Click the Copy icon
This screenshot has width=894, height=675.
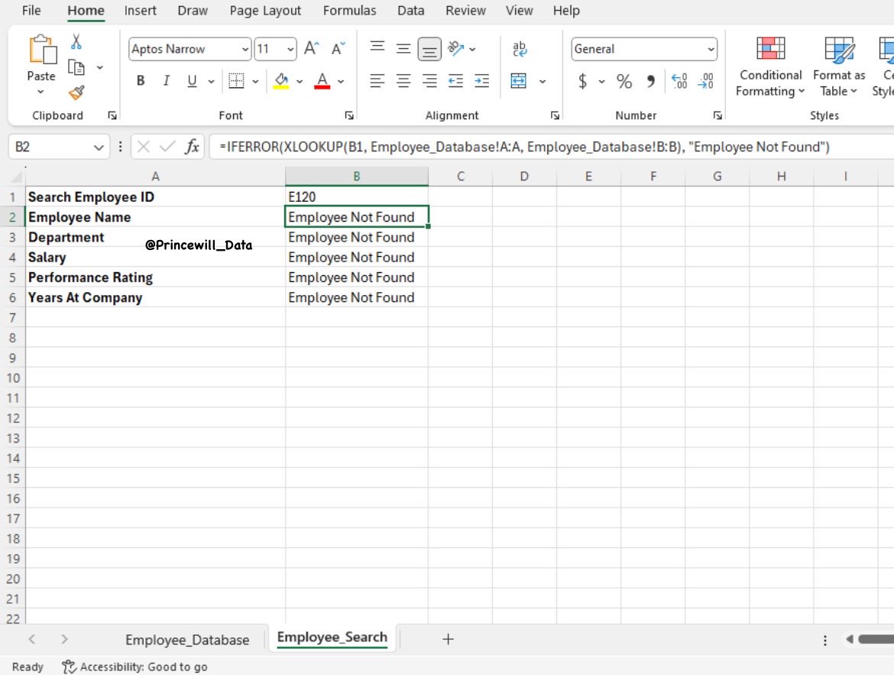coord(76,67)
